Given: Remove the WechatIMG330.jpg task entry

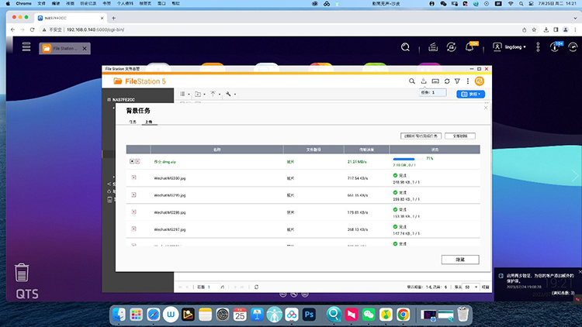Looking at the screenshot, I should (133, 178).
